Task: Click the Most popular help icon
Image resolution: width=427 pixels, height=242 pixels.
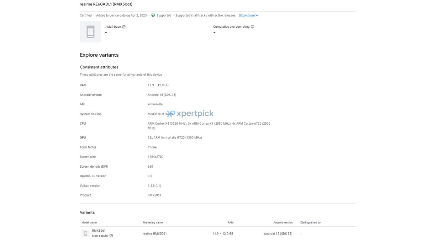Action: point(111,236)
